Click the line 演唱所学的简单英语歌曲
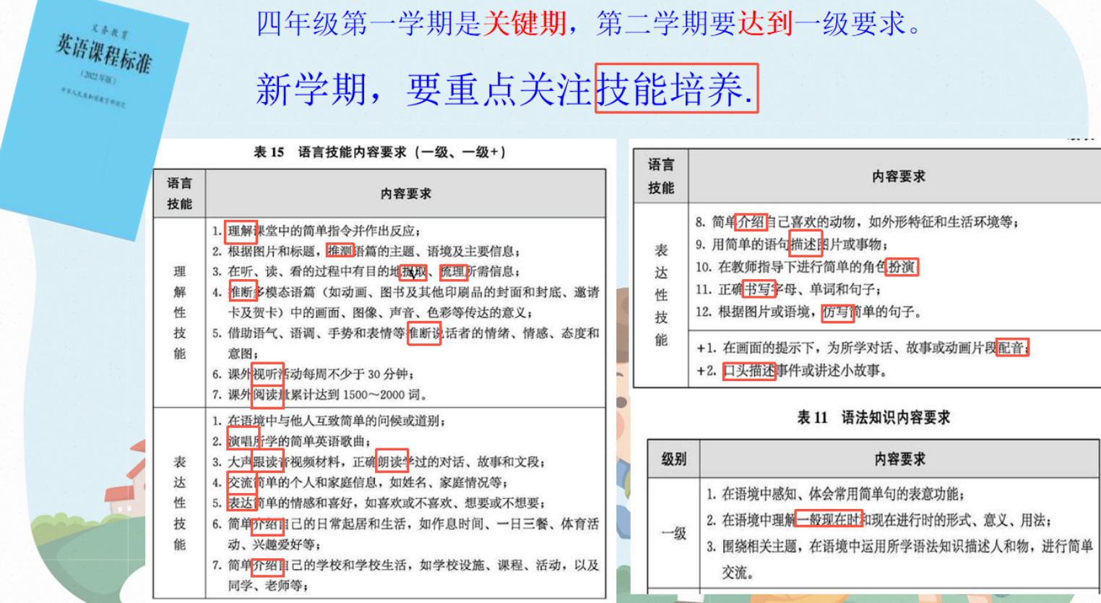1101x603 pixels. 291,441
